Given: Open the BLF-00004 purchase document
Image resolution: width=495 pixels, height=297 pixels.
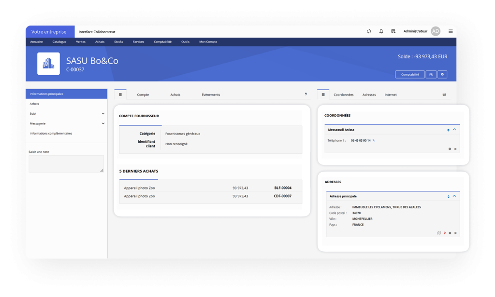Looking at the screenshot, I should [282, 188].
